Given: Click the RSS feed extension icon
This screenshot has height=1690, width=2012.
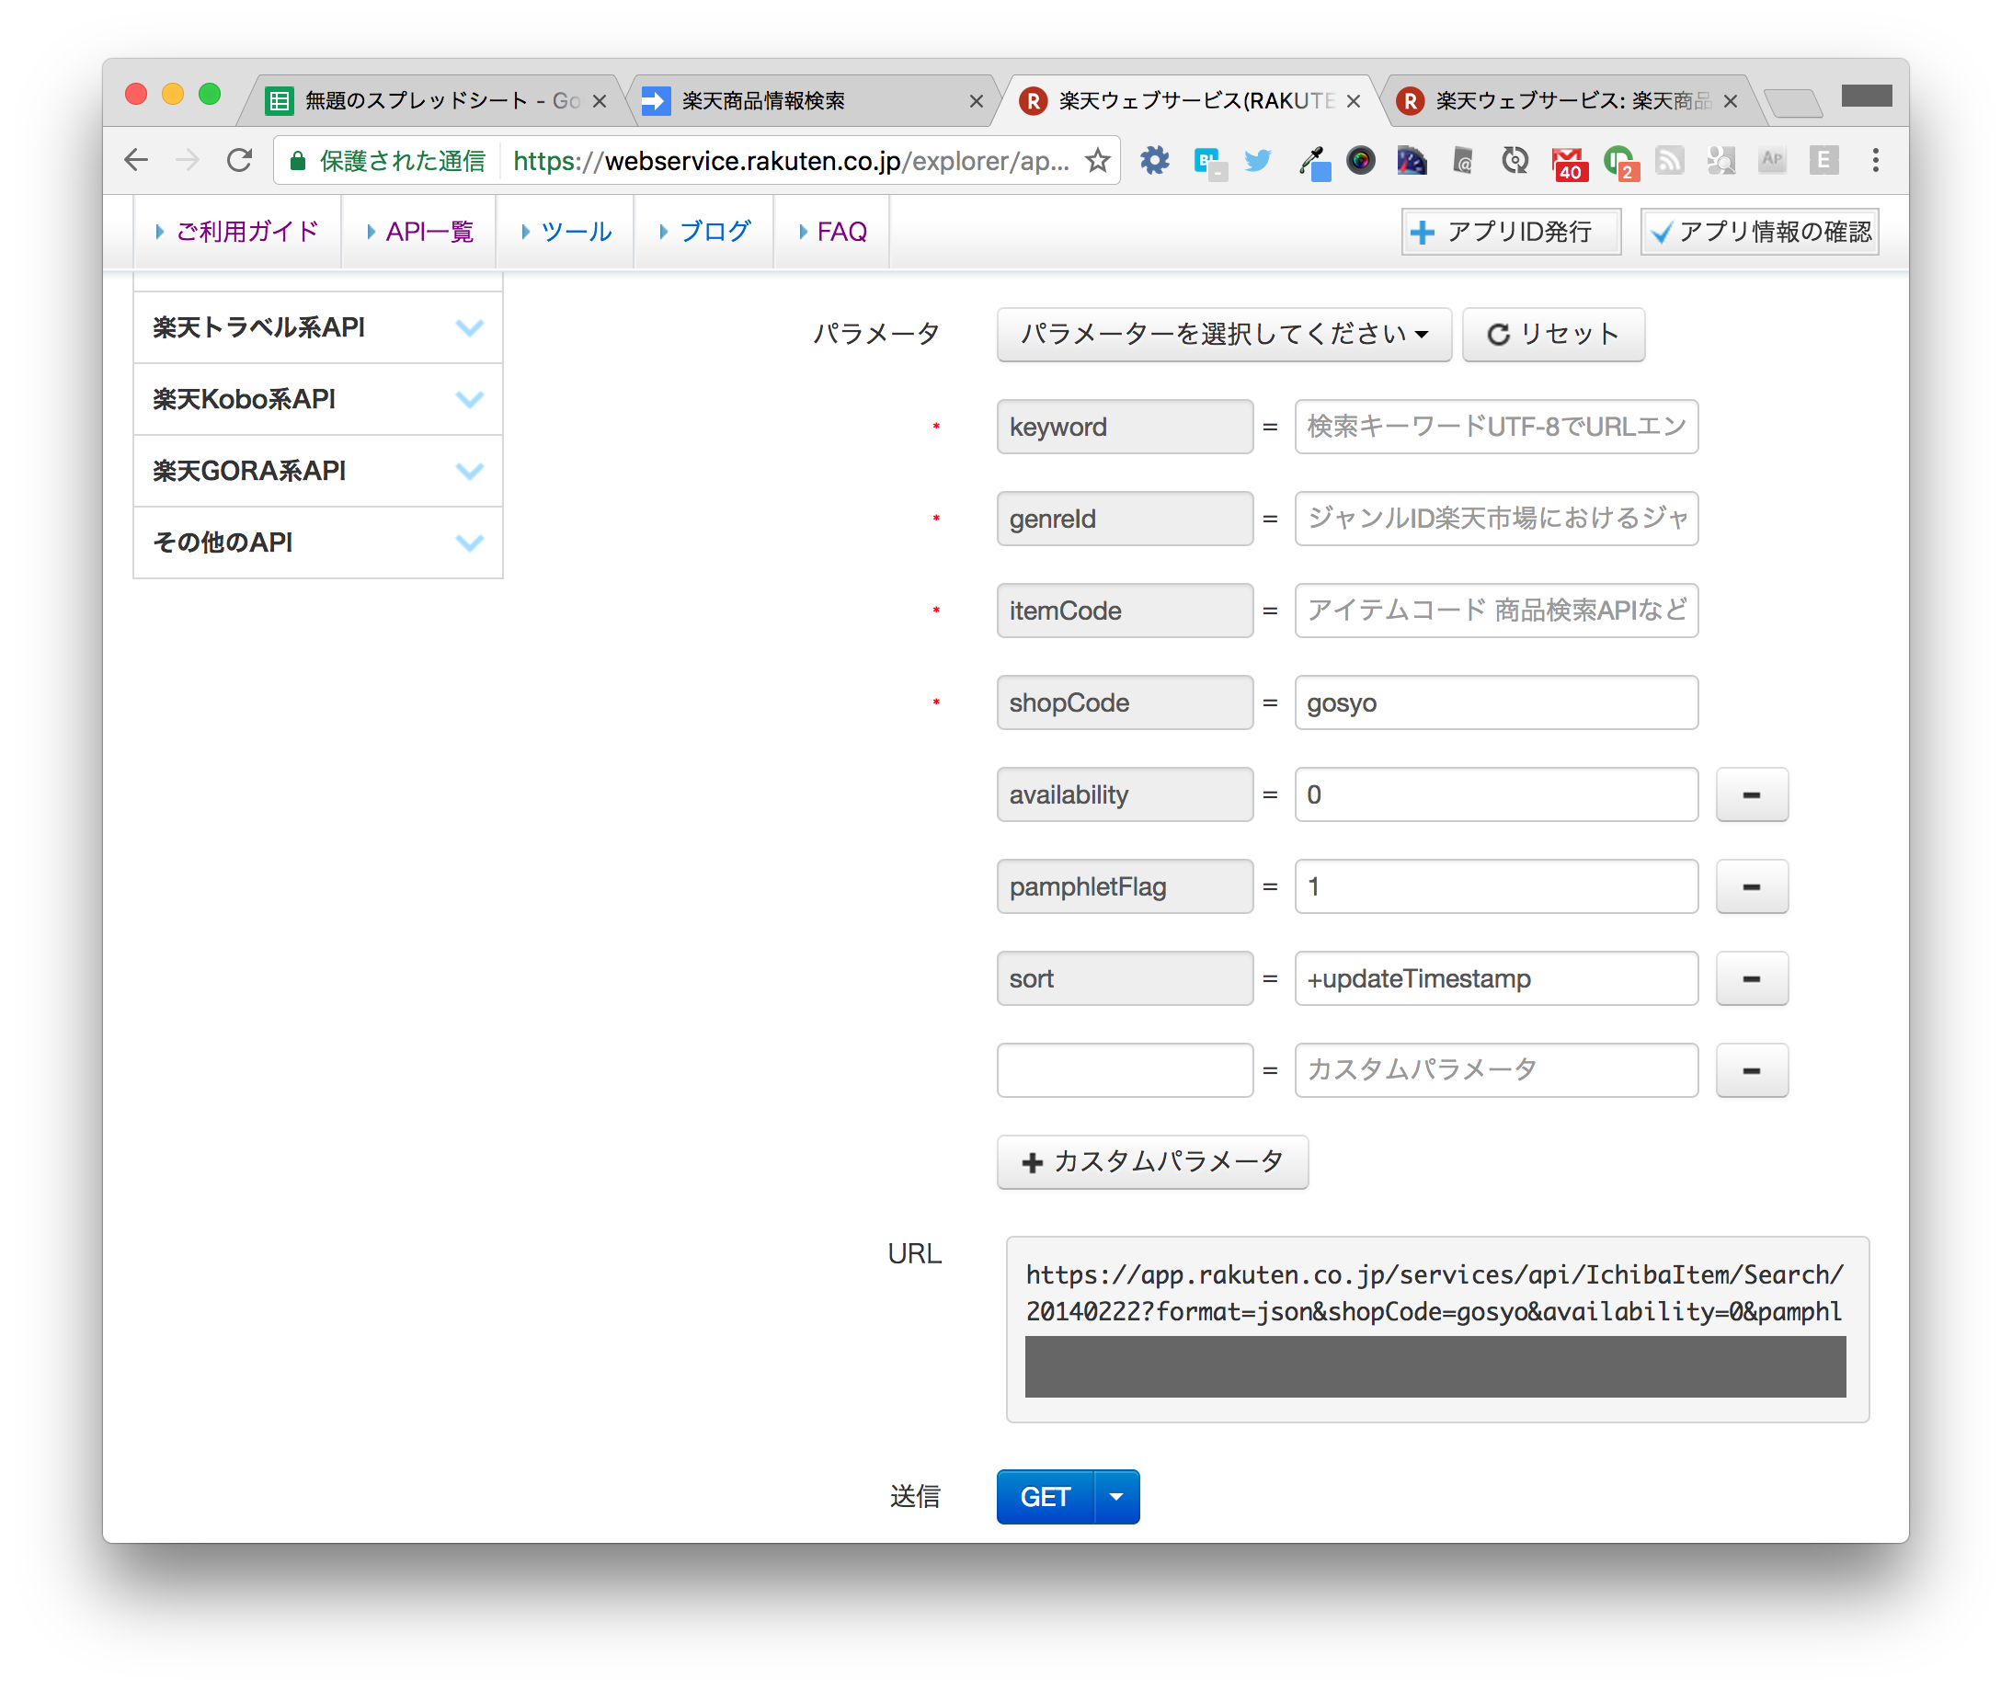Looking at the screenshot, I should point(1670,160).
